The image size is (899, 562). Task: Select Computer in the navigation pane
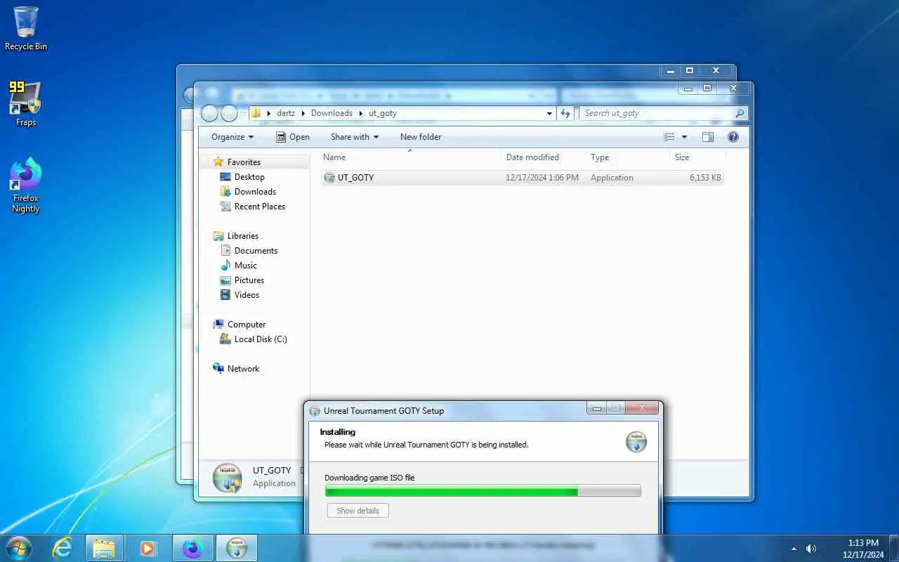point(246,325)
